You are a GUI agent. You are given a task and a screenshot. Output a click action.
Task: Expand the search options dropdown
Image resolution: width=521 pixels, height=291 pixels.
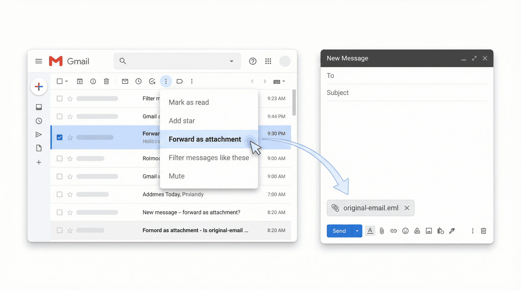231,61
